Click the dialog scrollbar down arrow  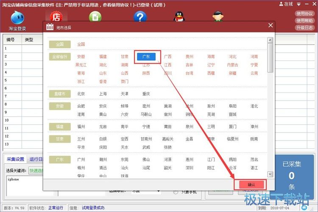270,174
